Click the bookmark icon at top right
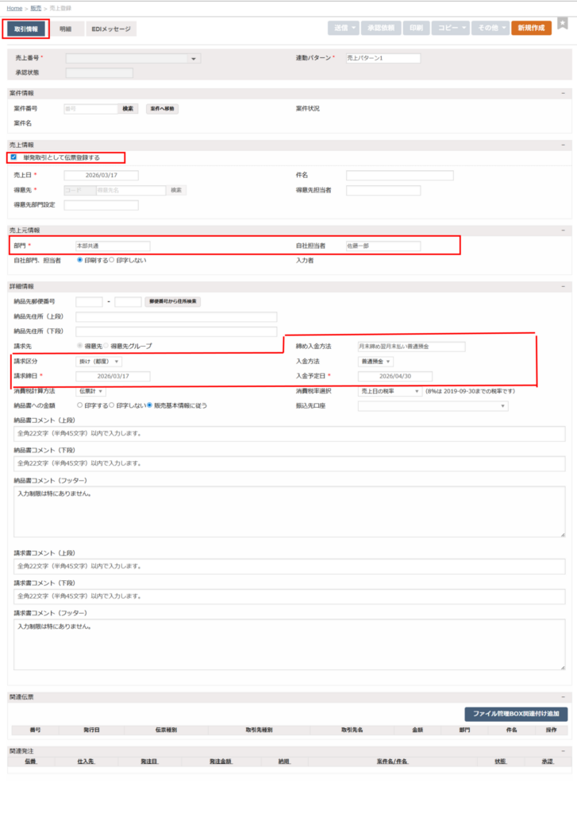This screenshot has width=577, height=814. point(563,25)
